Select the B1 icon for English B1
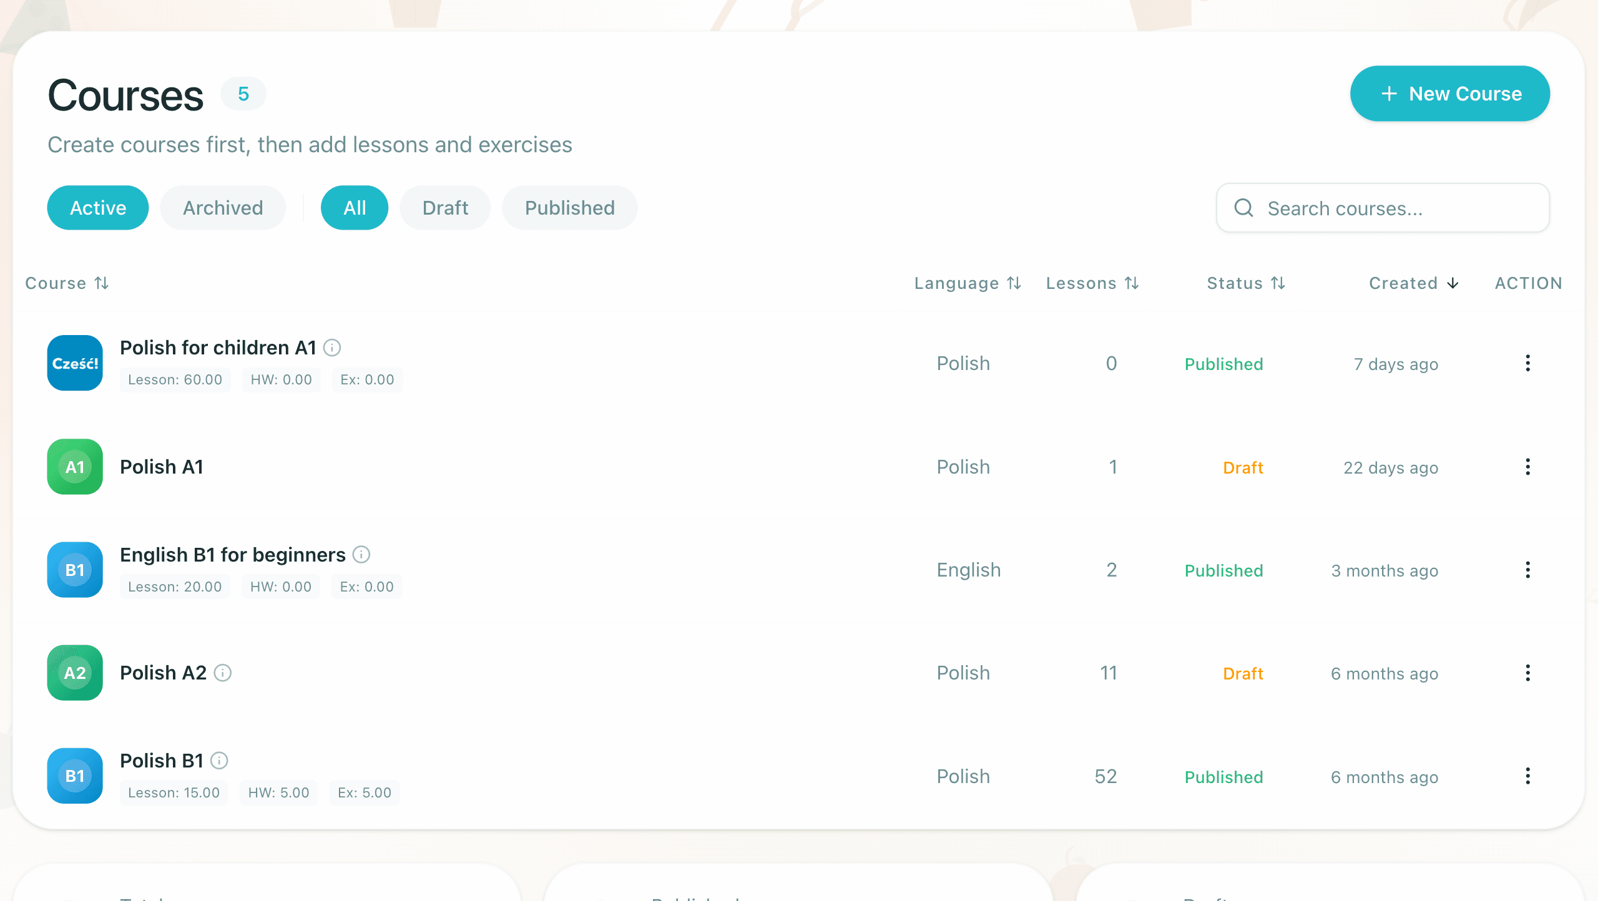This screenshot has height=901, width=1598. pos(74,569)
